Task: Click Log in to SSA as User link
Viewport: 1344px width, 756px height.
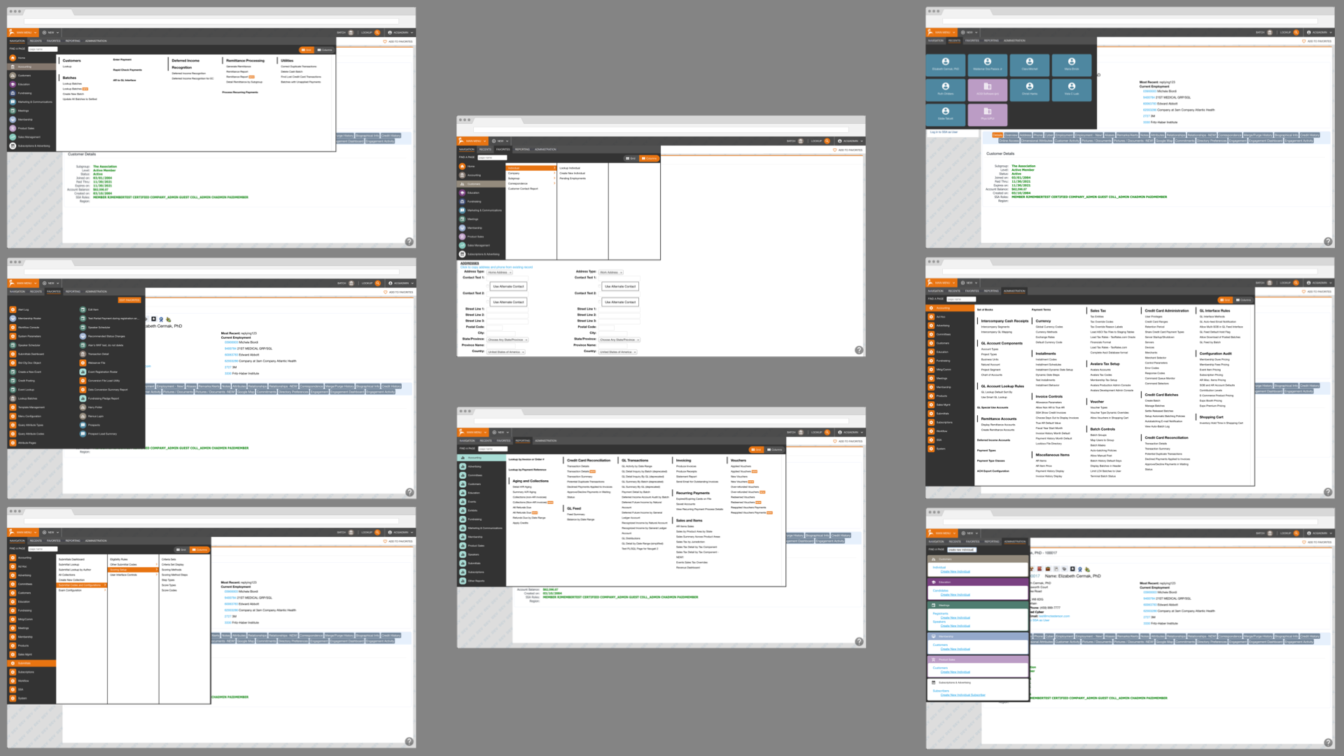Action: pos(944,132)
